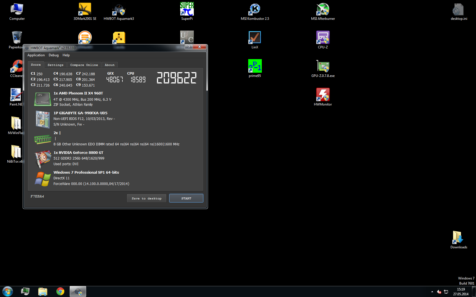Click the START benchmark button
The image size is (476, 297).
[186, 198]
